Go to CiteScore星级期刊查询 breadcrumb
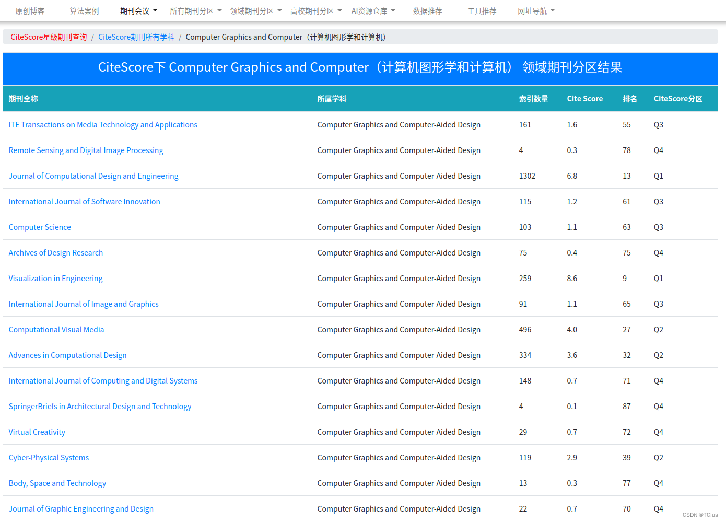This screenshot has width=726, height=522. coord(49,37)
